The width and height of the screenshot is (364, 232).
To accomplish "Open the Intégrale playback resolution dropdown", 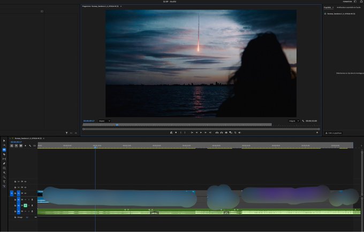I will click(294, 121).
